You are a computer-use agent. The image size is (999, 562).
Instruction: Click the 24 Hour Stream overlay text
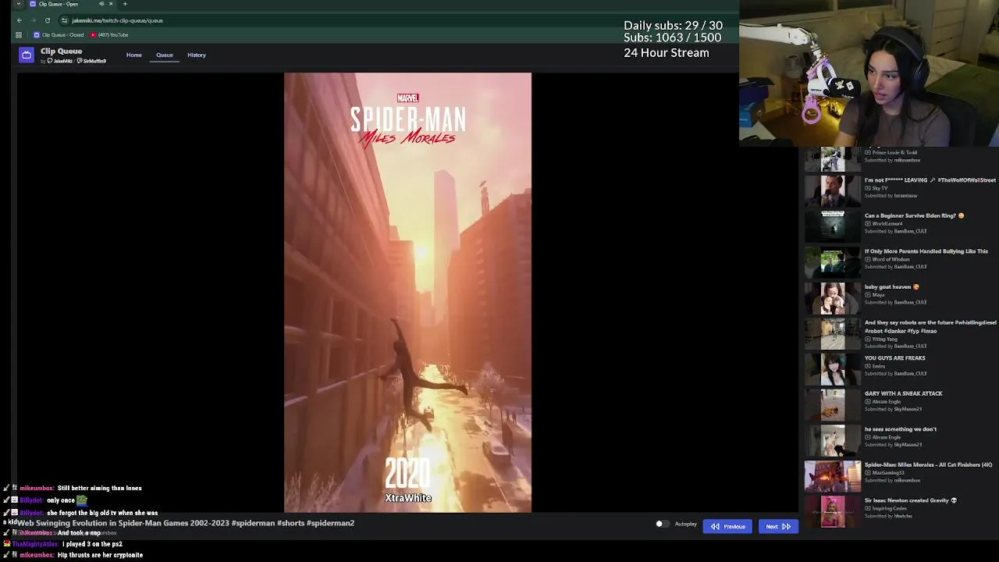point(667,53)
